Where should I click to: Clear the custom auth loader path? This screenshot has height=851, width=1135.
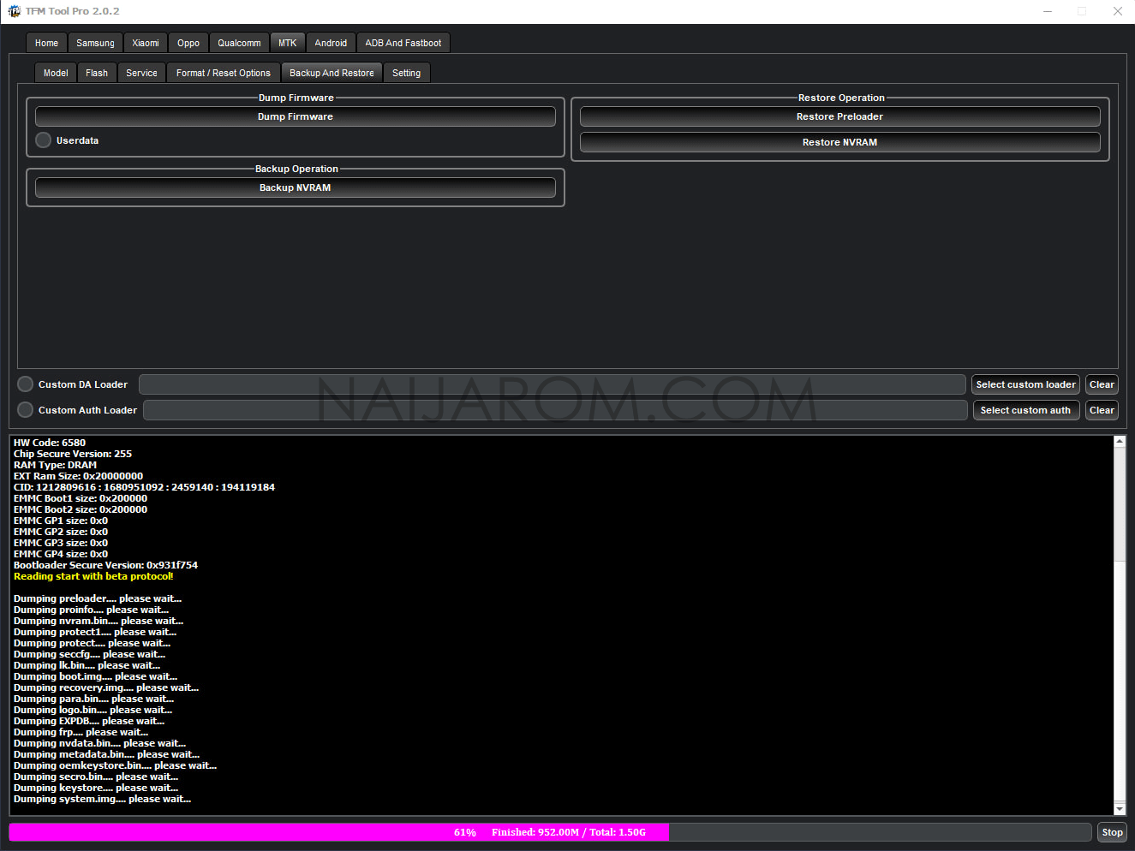click(x=1102, y=410)
